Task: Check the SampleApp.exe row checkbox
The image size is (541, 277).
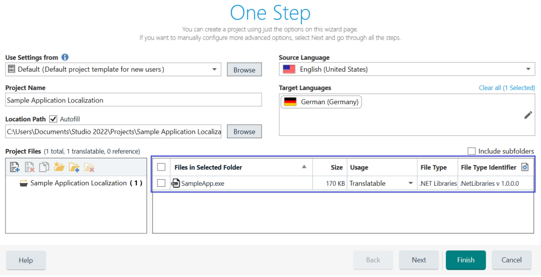Action: click(x=161, y=183)
